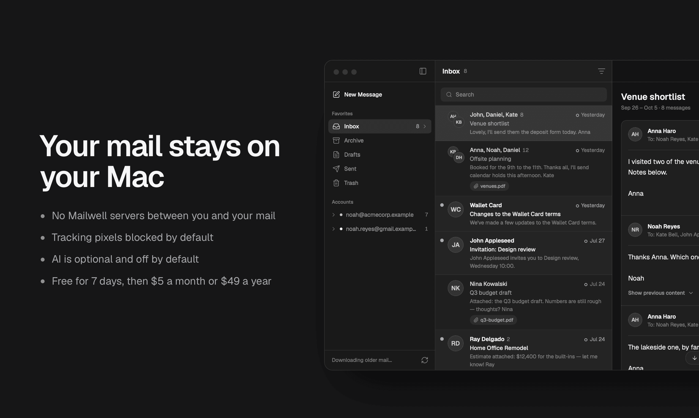Jump to latest message arrow button
This screenshot has width=699, height=418.
[x=694, y=358]
